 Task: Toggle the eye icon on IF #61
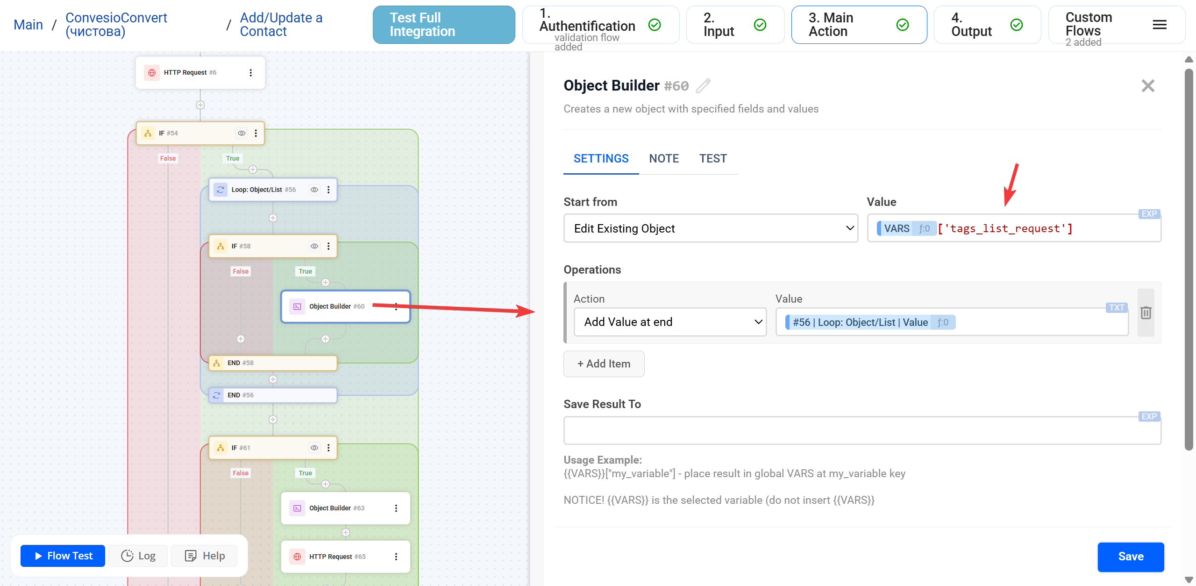click(314, 448)
